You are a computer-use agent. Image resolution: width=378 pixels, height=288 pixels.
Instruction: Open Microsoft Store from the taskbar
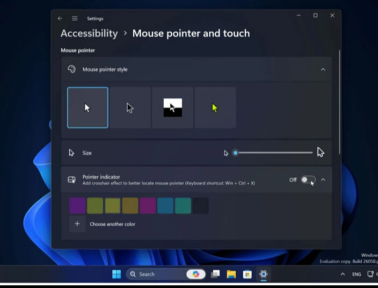click(x=248, y=274)
